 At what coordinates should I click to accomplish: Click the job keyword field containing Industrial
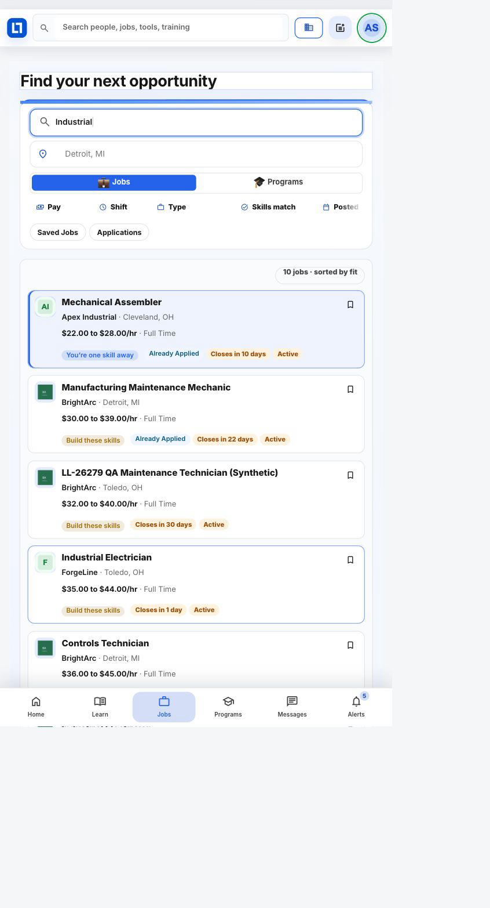196,122
